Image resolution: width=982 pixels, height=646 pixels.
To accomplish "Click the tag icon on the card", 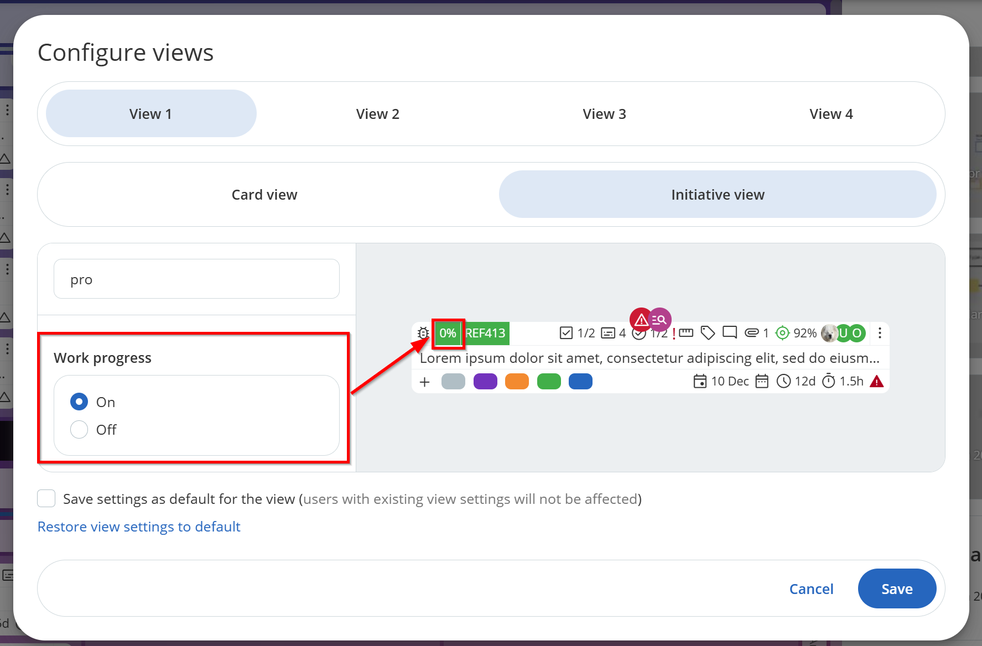I will (708, 333).
